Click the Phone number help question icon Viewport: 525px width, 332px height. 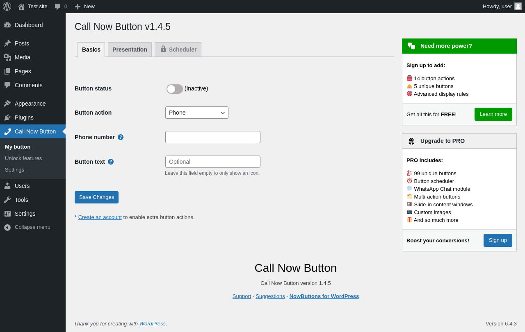point(121,137)
